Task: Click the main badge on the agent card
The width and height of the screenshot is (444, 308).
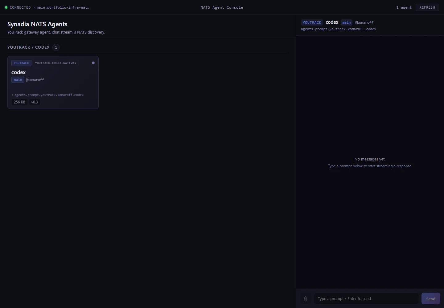Action: tap(18, 80)
